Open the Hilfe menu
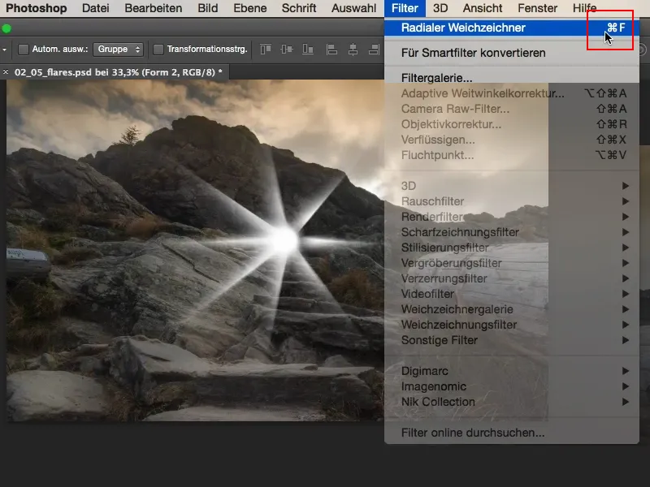Viewport: 650px width, 487px height. [584, 8]
